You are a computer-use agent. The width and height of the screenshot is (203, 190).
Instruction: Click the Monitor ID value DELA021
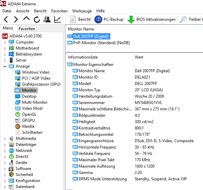[x=142, y=77]
